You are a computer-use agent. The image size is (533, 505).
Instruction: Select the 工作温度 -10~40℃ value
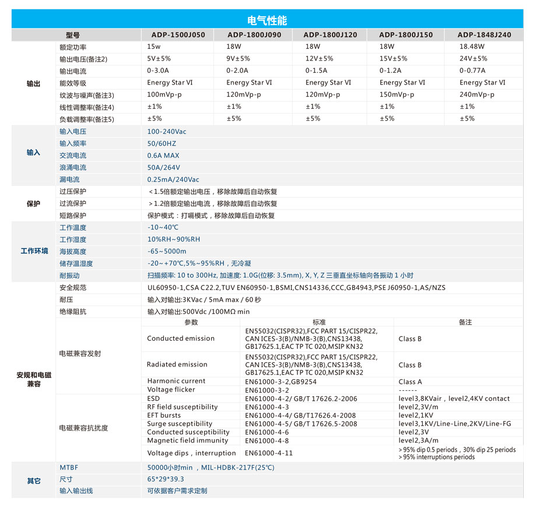click(x=163, y=227)
